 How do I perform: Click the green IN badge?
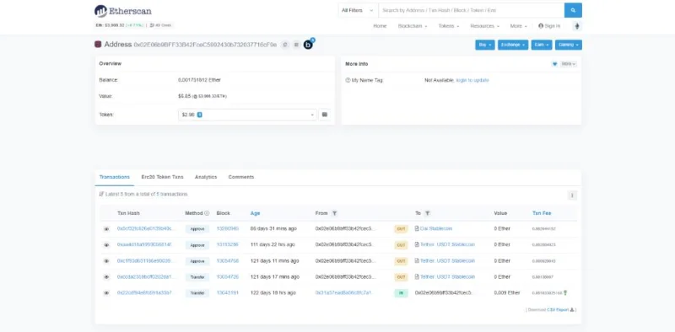(402, 293)
